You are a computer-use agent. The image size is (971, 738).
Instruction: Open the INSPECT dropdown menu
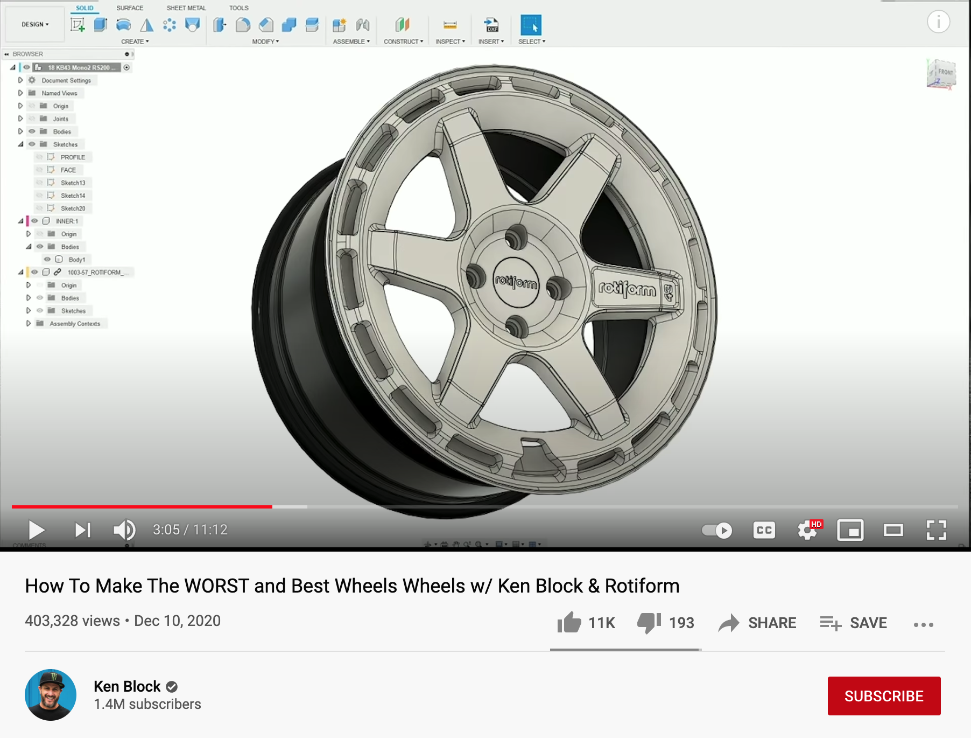(x=451, y=41)
